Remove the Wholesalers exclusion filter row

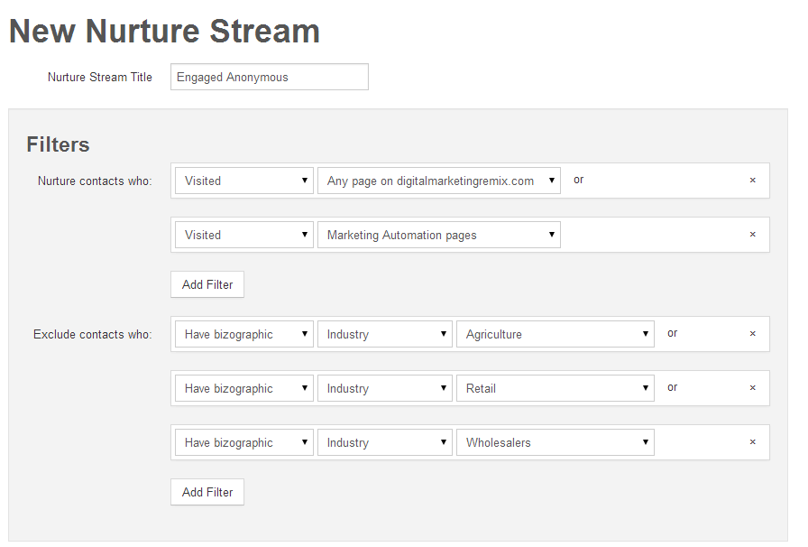752,442
